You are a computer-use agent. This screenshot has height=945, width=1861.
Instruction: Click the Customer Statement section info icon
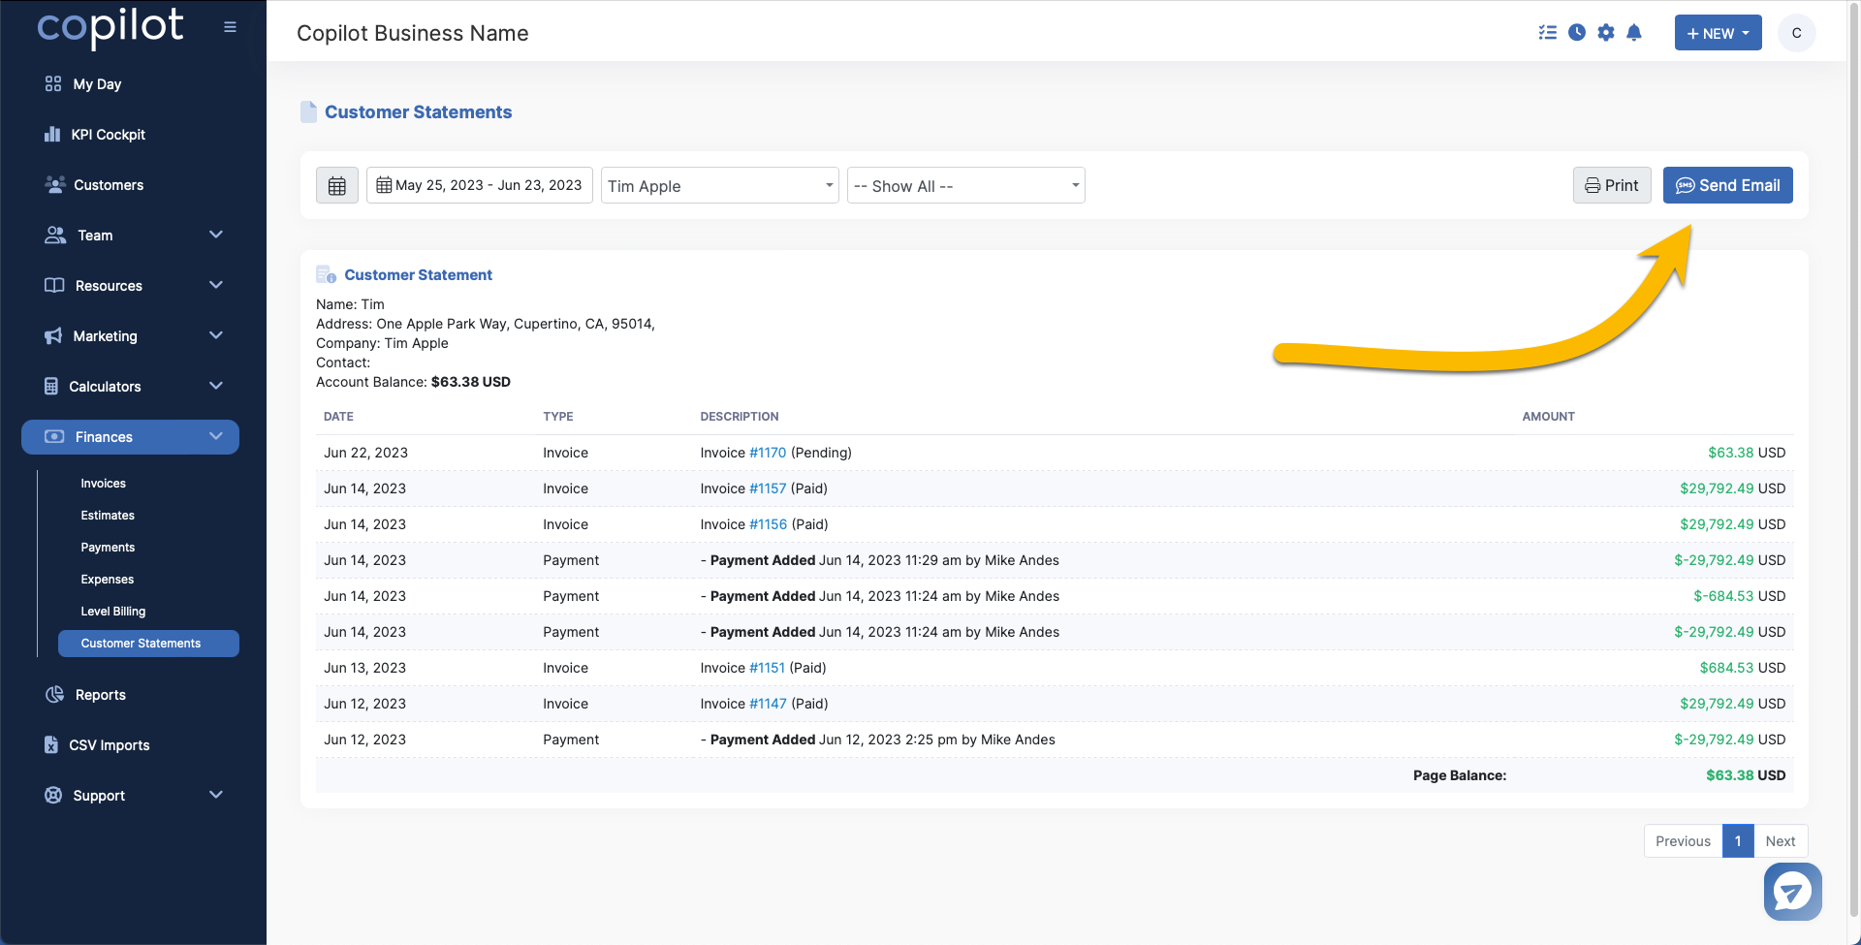326,275
